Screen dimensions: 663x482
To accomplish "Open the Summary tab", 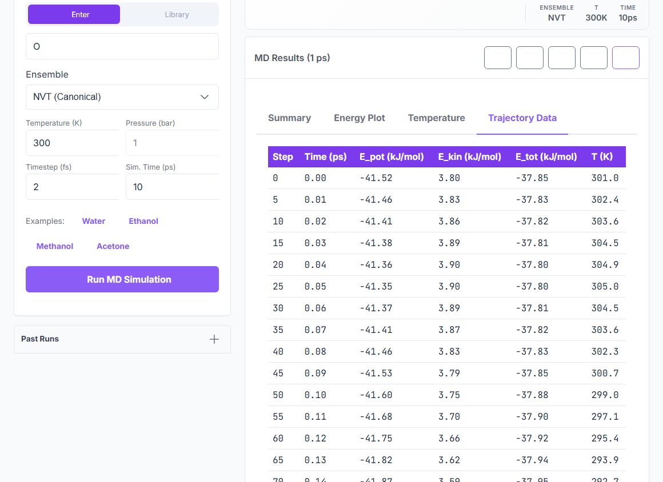I will coord(289,118).
